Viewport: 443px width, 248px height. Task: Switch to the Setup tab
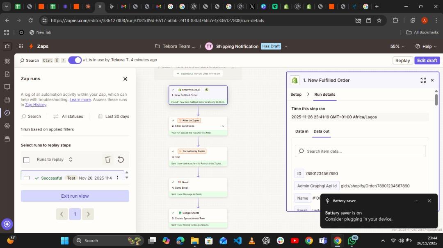click(296, 95)
